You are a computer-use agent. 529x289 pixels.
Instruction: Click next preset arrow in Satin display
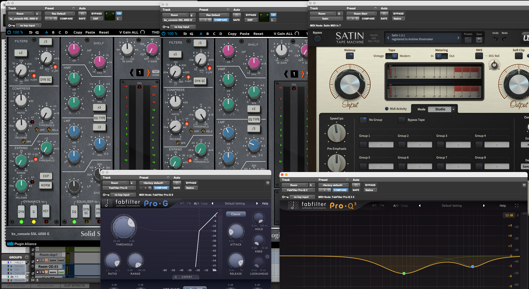pyautogui.click(x=458, y=38)
